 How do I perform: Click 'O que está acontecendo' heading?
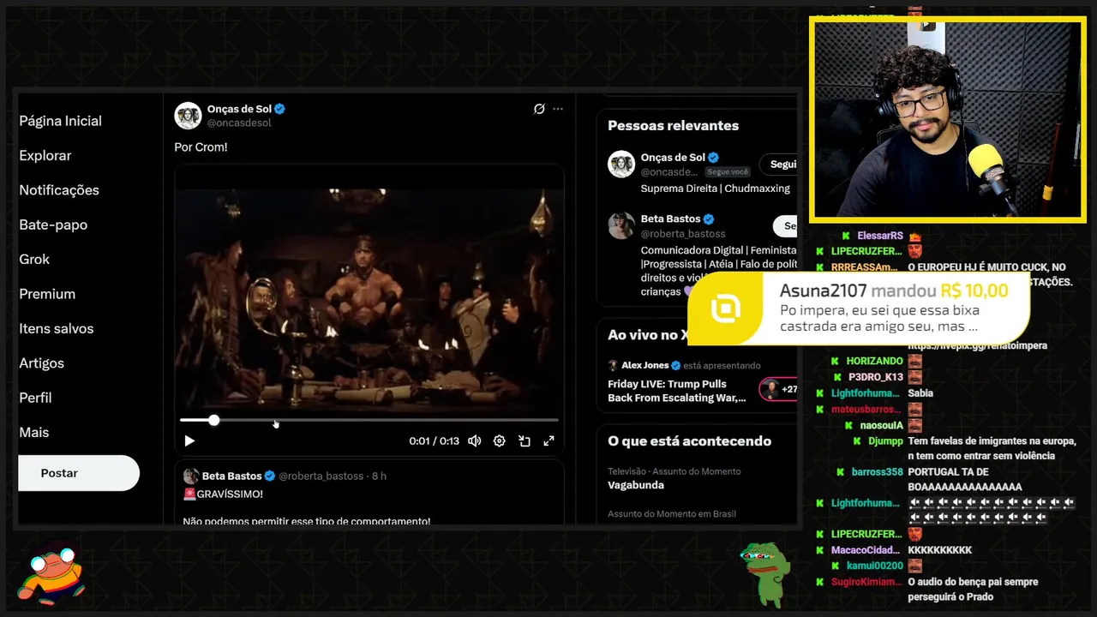689,441
